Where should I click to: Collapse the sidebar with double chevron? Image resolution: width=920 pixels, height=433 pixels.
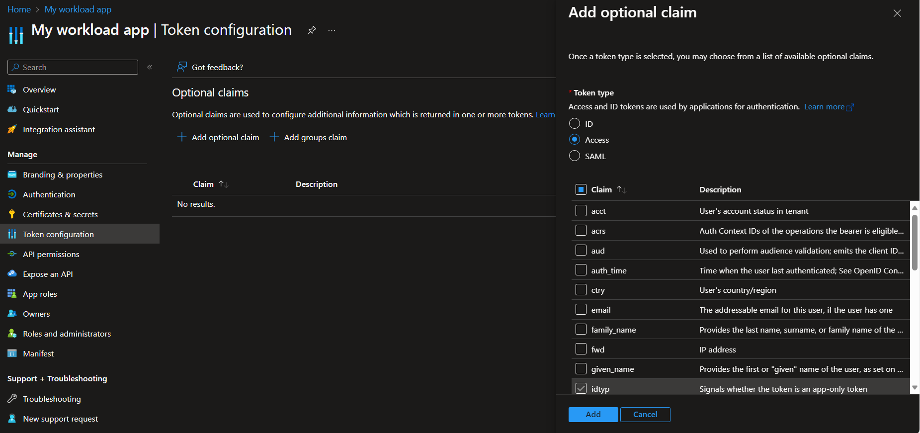tap(150, 67)
